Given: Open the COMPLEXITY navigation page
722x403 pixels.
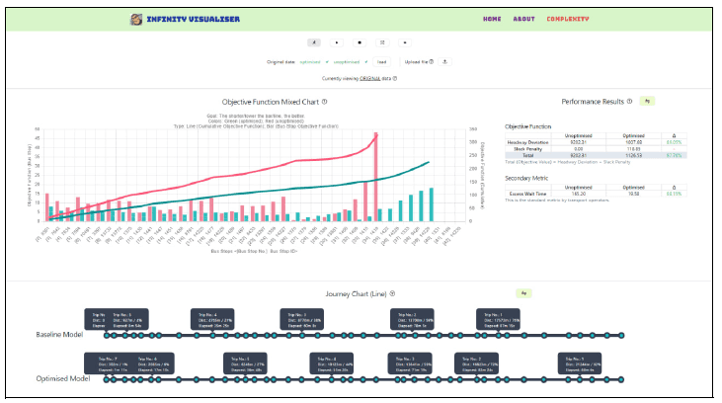Looking at the screenshot, I should (x=568, y=19).
